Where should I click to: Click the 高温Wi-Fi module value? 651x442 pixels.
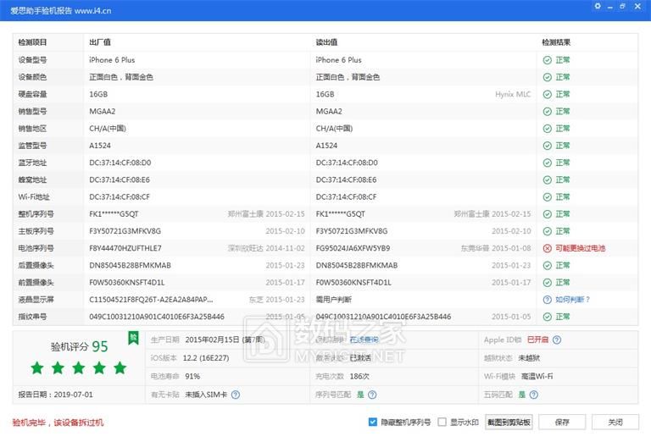(x=537, y=376)
